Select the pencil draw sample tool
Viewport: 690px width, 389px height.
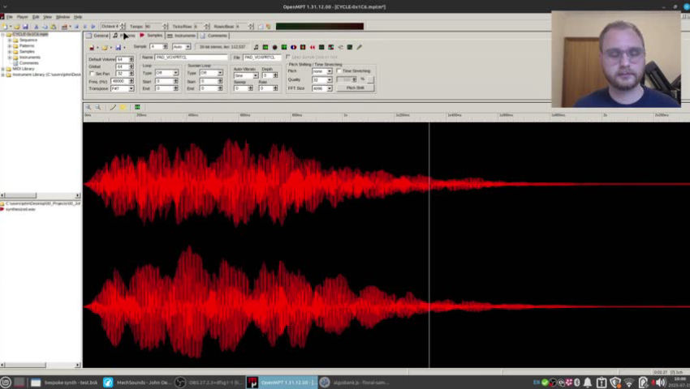113,107
